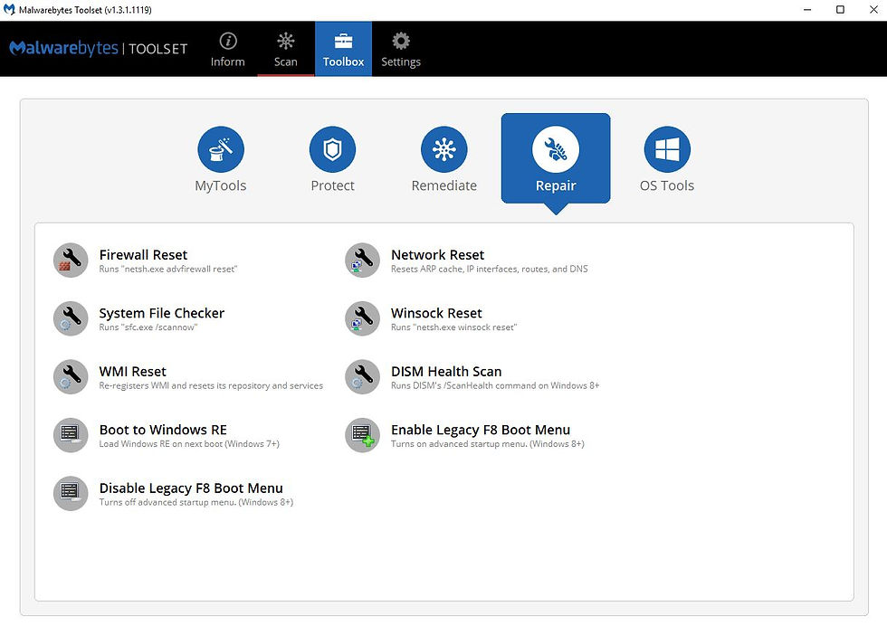The width and height of the screenshot is (887, 635).
Task: Start DISM Health Scan via its title
Action: (446, 372)
